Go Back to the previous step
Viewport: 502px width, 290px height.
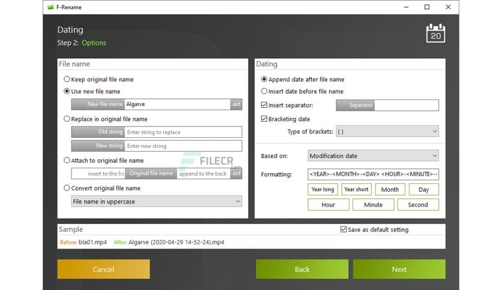pos(302,269)
